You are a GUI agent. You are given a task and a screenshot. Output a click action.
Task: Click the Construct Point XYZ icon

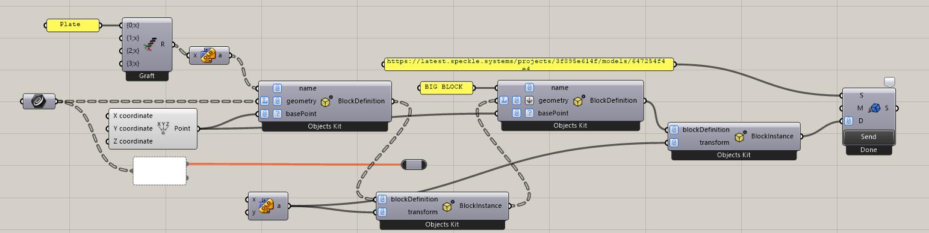[x=163, y=128]
